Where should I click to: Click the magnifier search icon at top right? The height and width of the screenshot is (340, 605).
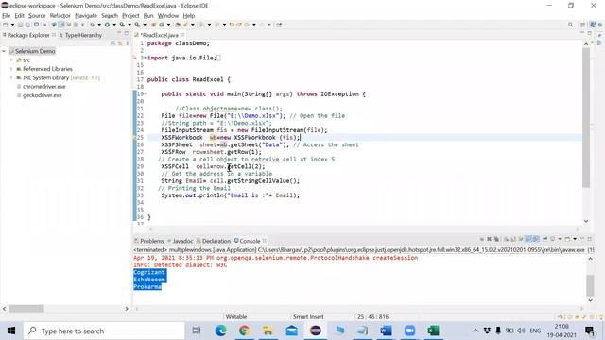[x=570, y=25]
